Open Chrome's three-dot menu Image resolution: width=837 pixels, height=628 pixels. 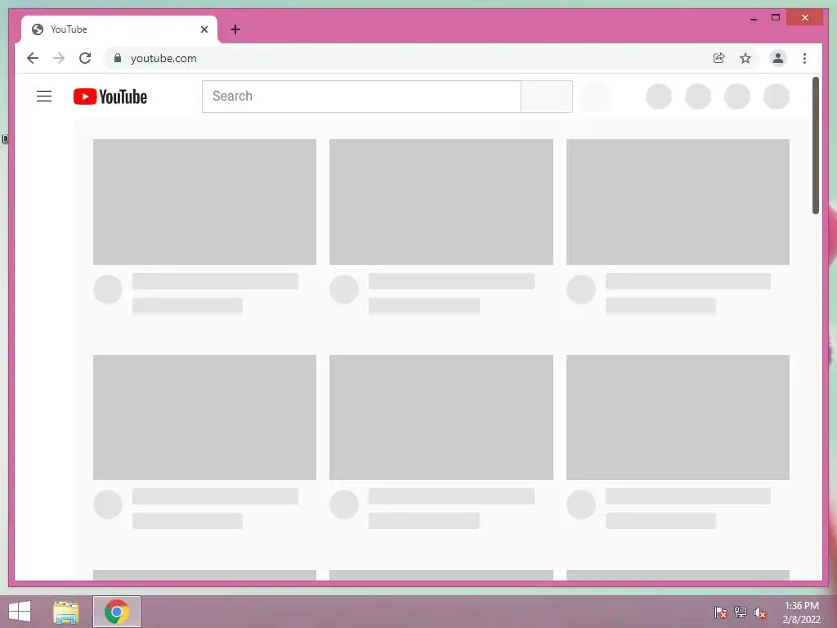804,58
